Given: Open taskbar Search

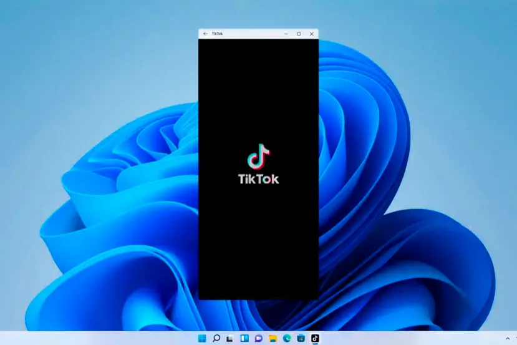Looking at the screenshot, I should click(x=216, y=338).
